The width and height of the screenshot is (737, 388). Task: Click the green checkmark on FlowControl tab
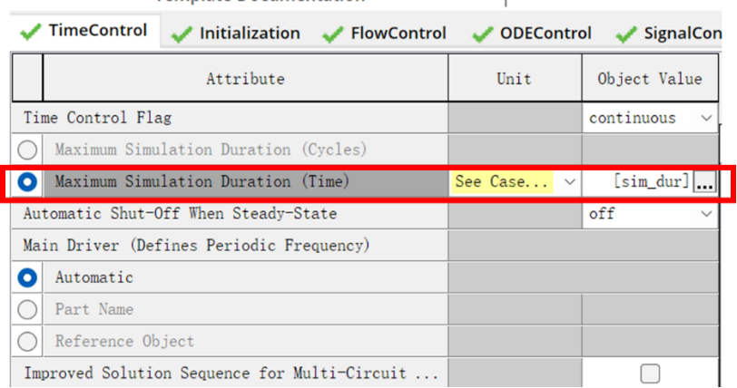point(334,34)
